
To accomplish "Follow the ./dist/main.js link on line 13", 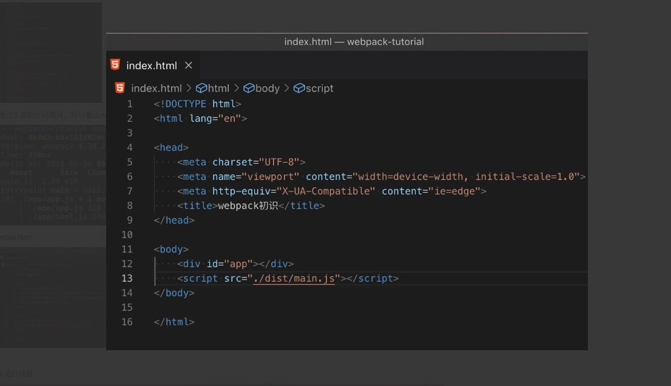I will 294,278.
